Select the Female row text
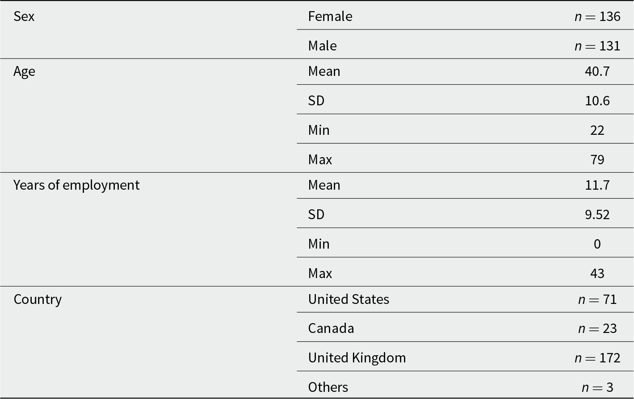 click(x=330, y=17)
